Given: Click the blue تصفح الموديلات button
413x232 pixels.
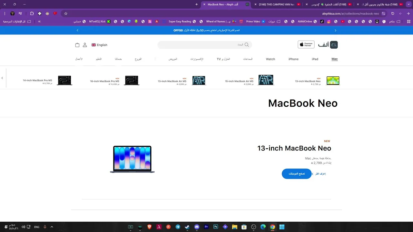Looking at the screenshot, I should [x=297, y=174].
